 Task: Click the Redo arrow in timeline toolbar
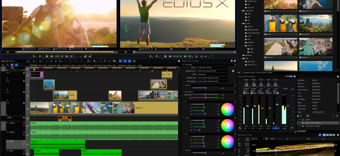point(82,61)
